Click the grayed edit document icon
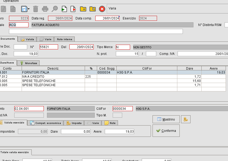Screen dimensions: 228x161 (x=3, y=9)
